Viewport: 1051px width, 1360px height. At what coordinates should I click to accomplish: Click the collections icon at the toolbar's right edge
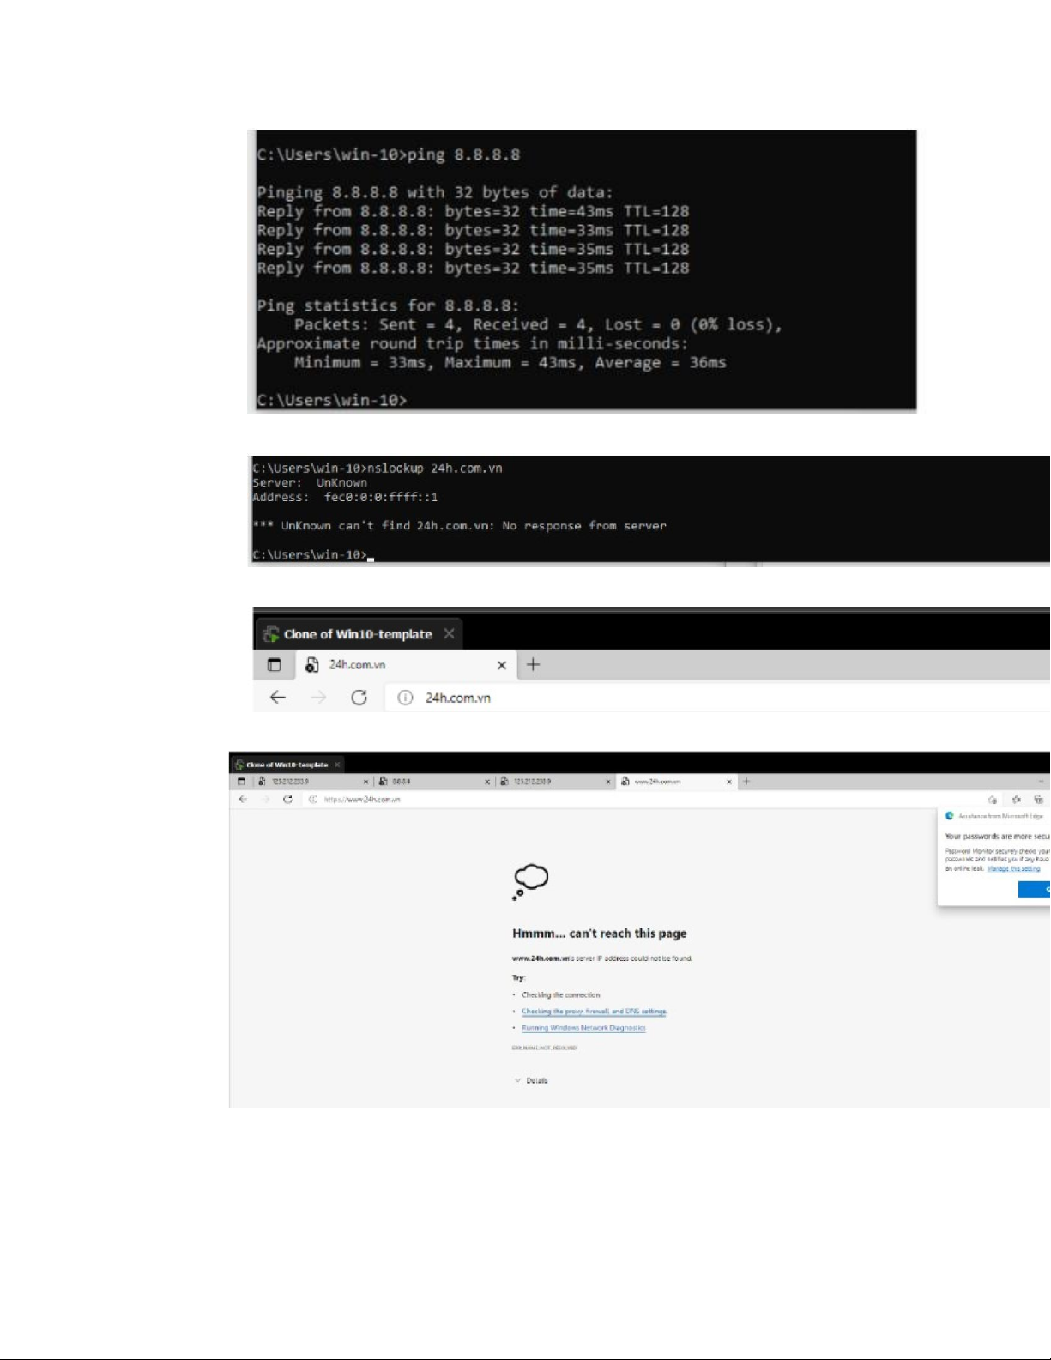[x=1038, y=800]
